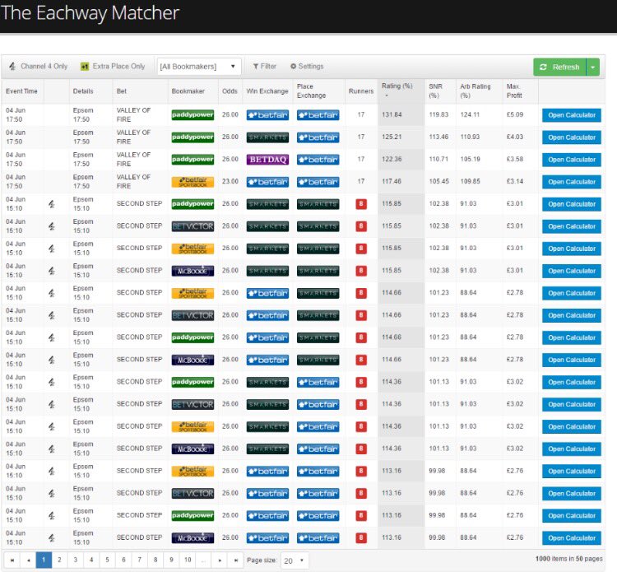Click the 119.83 SNR value

[x=438, y=114]
